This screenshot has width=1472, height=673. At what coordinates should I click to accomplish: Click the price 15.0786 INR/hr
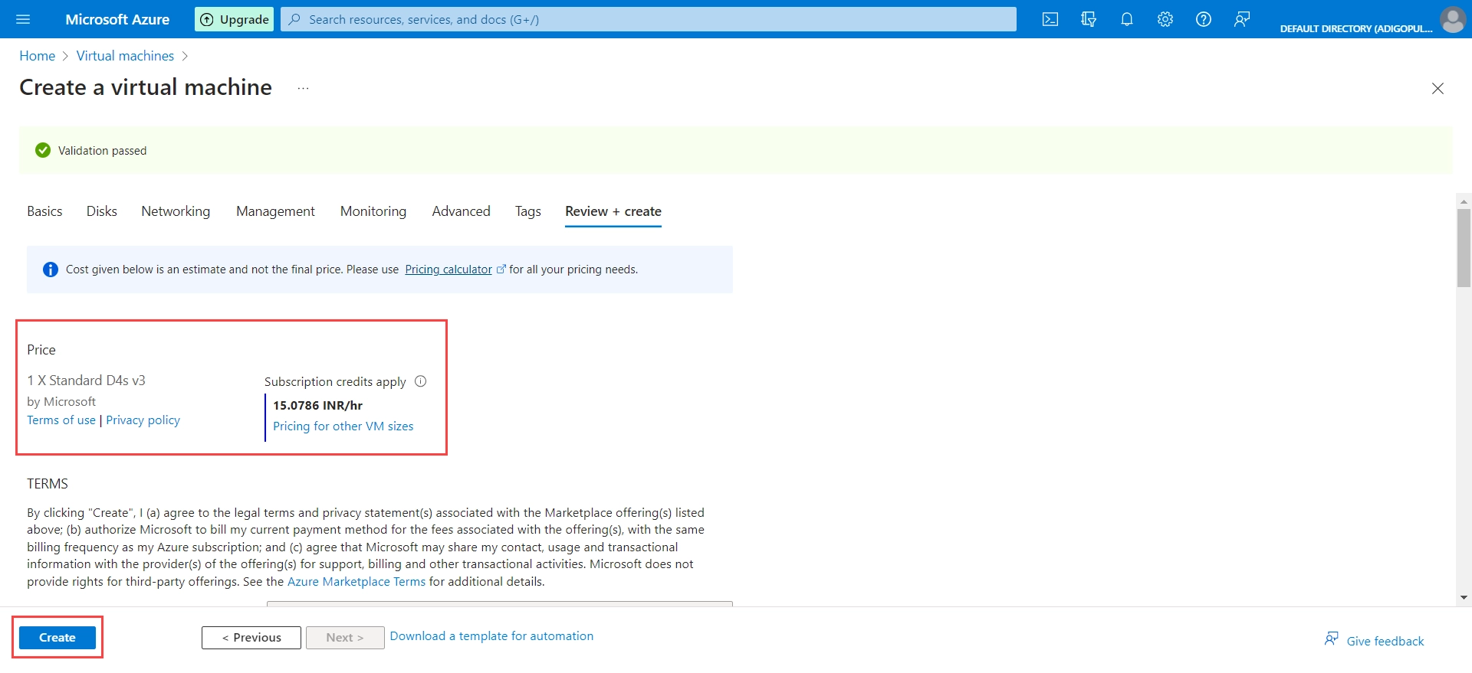(317, 406)
